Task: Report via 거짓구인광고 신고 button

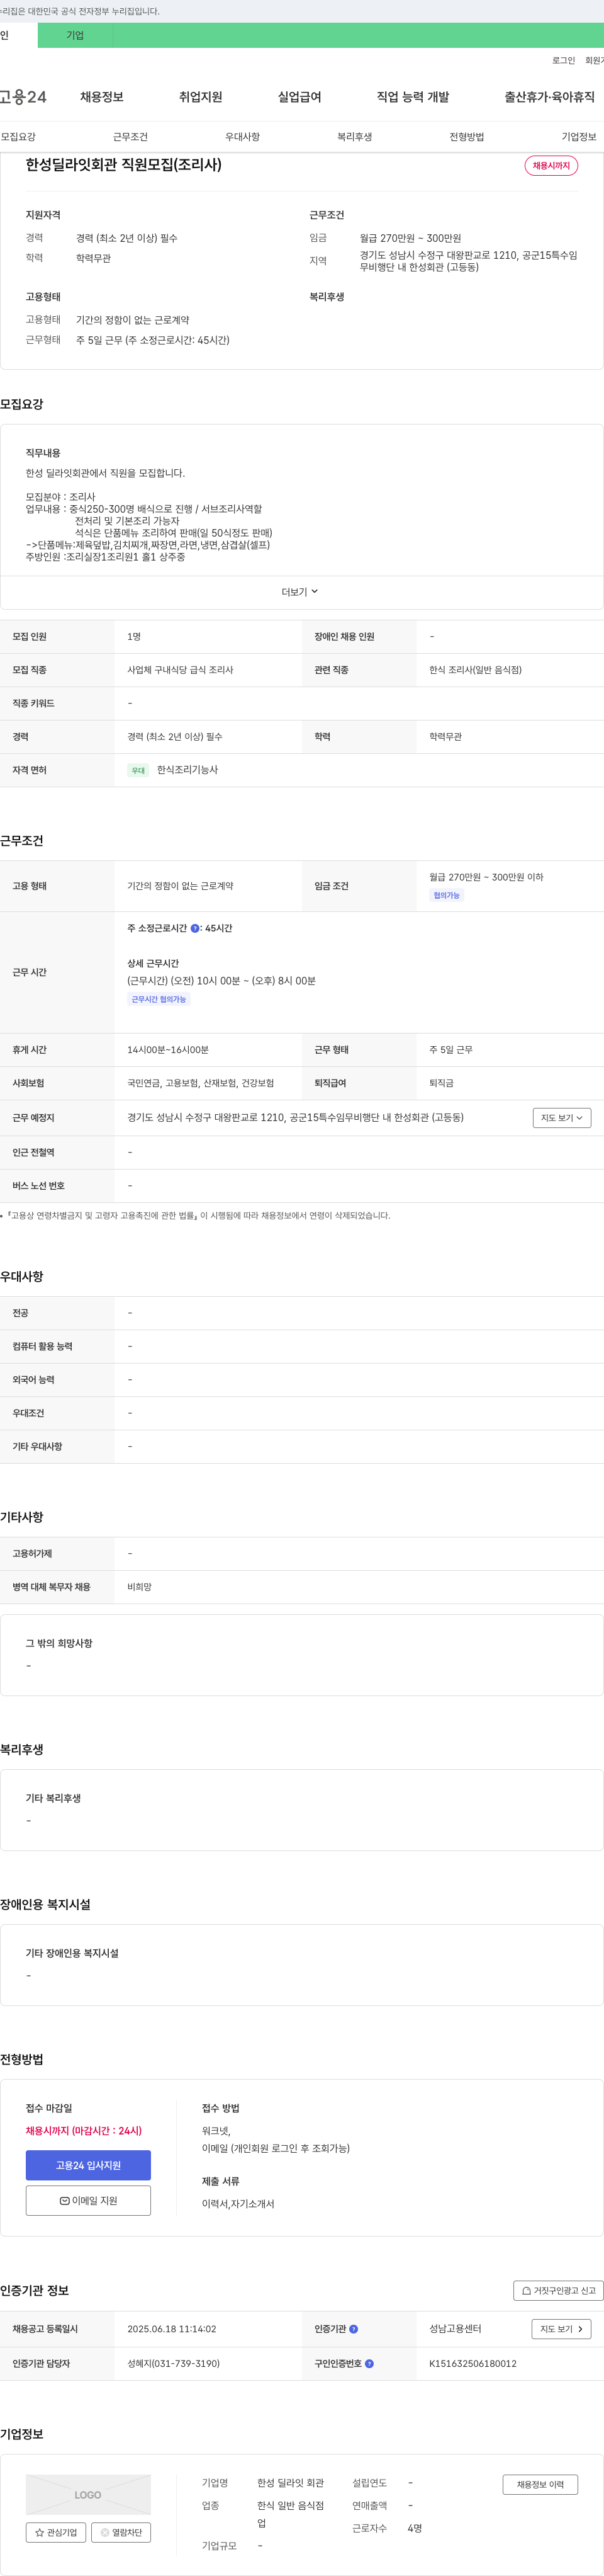Action: [x=558, y=2290]
